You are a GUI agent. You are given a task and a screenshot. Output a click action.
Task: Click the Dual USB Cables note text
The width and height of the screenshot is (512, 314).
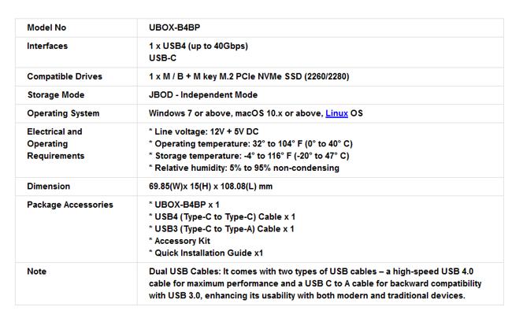pyautogui.click(x=315, y=283)
